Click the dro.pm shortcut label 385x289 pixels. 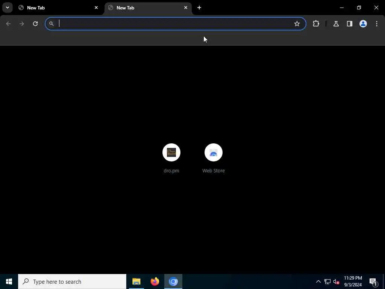tap(171, 170)
